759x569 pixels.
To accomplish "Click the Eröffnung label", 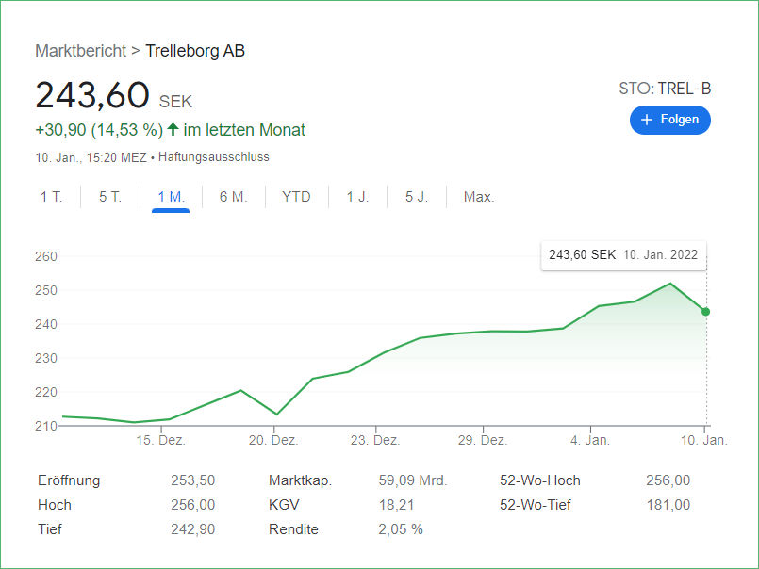I will 69,480.
